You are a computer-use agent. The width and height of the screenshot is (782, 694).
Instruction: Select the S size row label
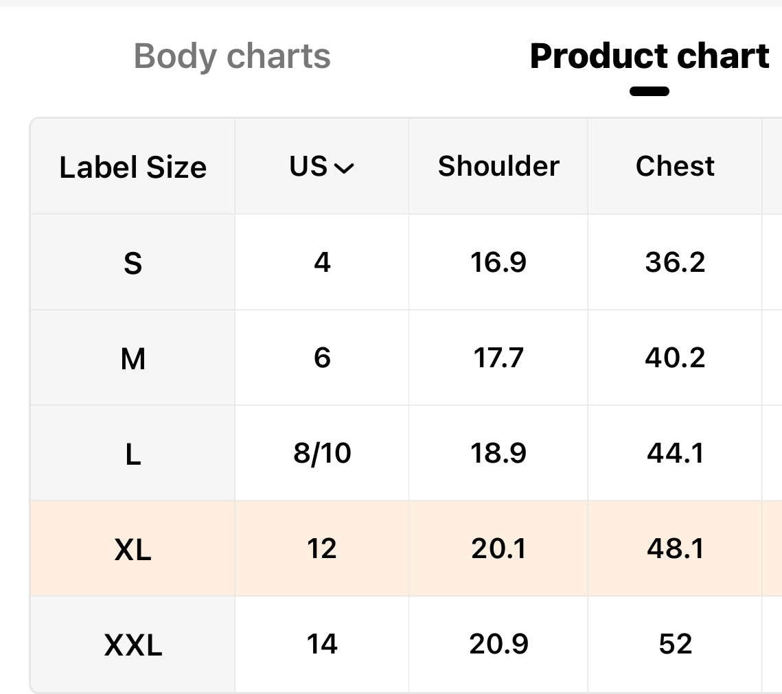click(x=133, y=263)
